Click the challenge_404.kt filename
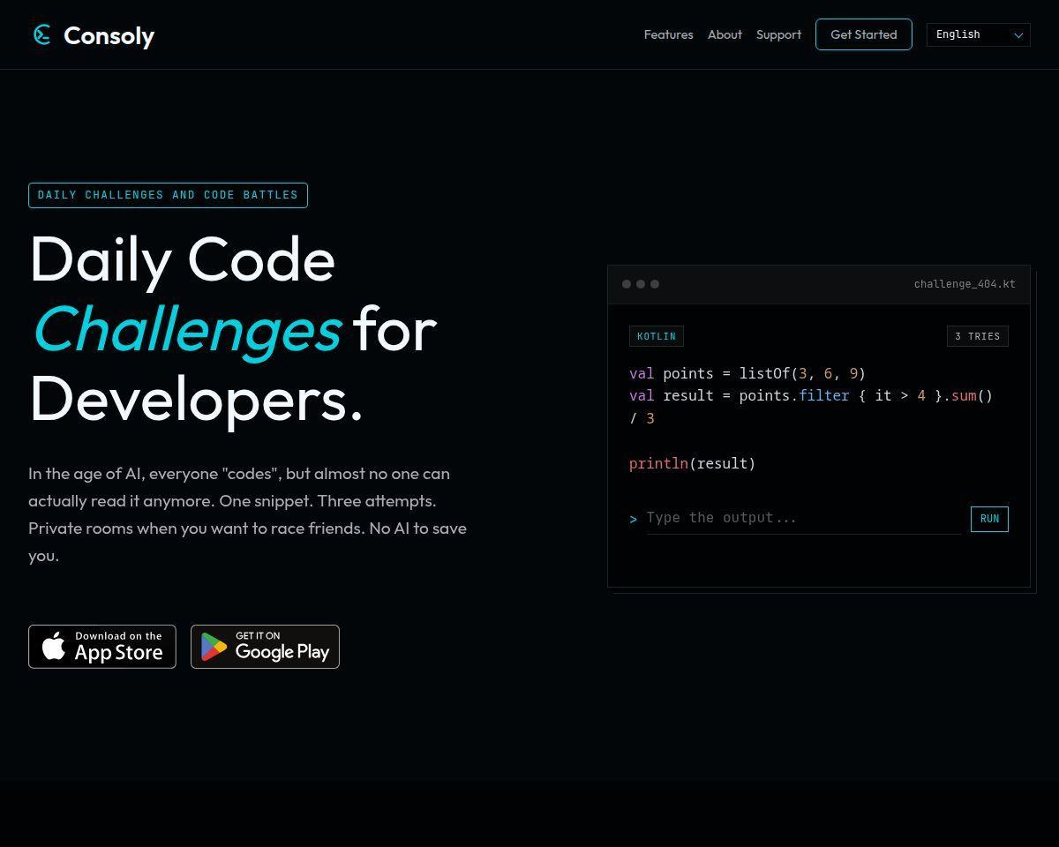1059x847 pixels. 965,284
